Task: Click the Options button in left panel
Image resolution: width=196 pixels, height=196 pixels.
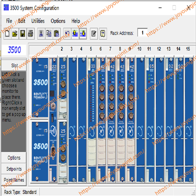Action: pos(14,158)
